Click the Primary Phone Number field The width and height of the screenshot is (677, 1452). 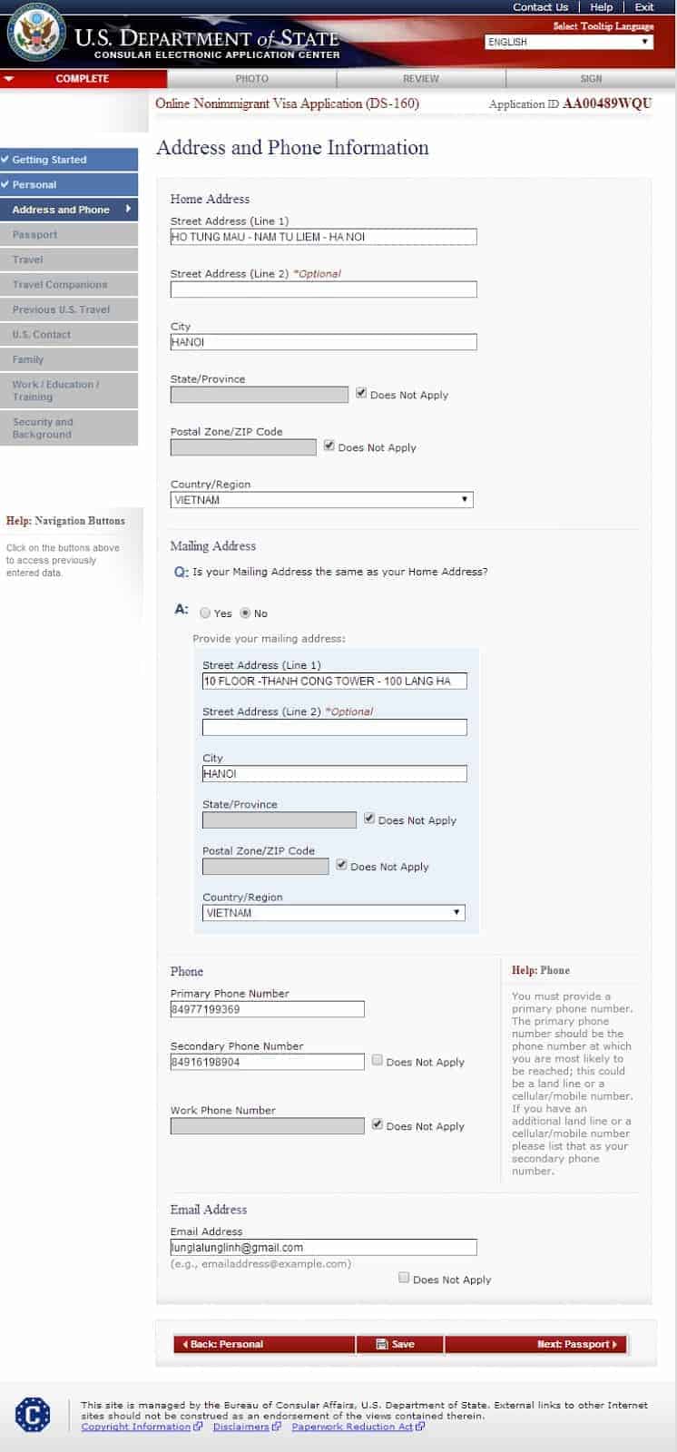click(267, 1009)
